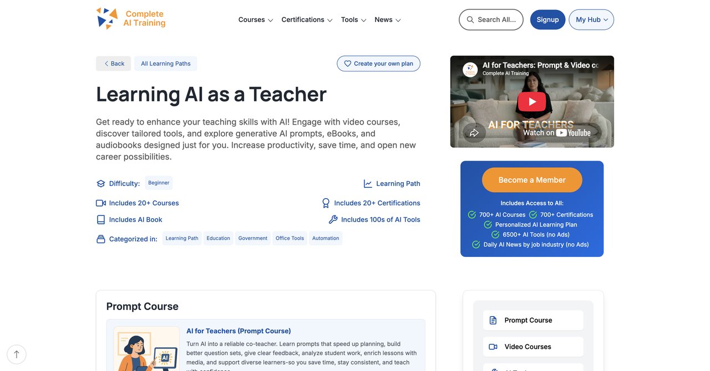Click the graduation cap Difficulty icon
This screenshot has width=710, height=371.
tap(100, 184)
